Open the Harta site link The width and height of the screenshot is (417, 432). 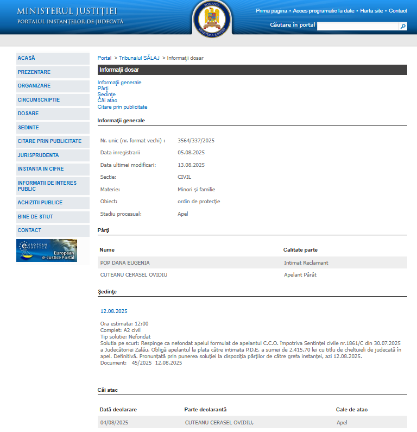tap(371, 11)
